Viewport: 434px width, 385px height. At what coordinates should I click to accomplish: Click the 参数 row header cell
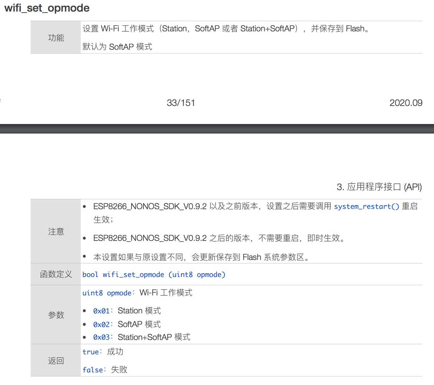pyautogui.click(x=56, y=315)
